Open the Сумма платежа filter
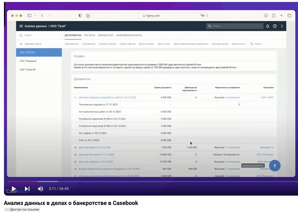This screenshot has height=214, width=298. [x=107, y=44]
